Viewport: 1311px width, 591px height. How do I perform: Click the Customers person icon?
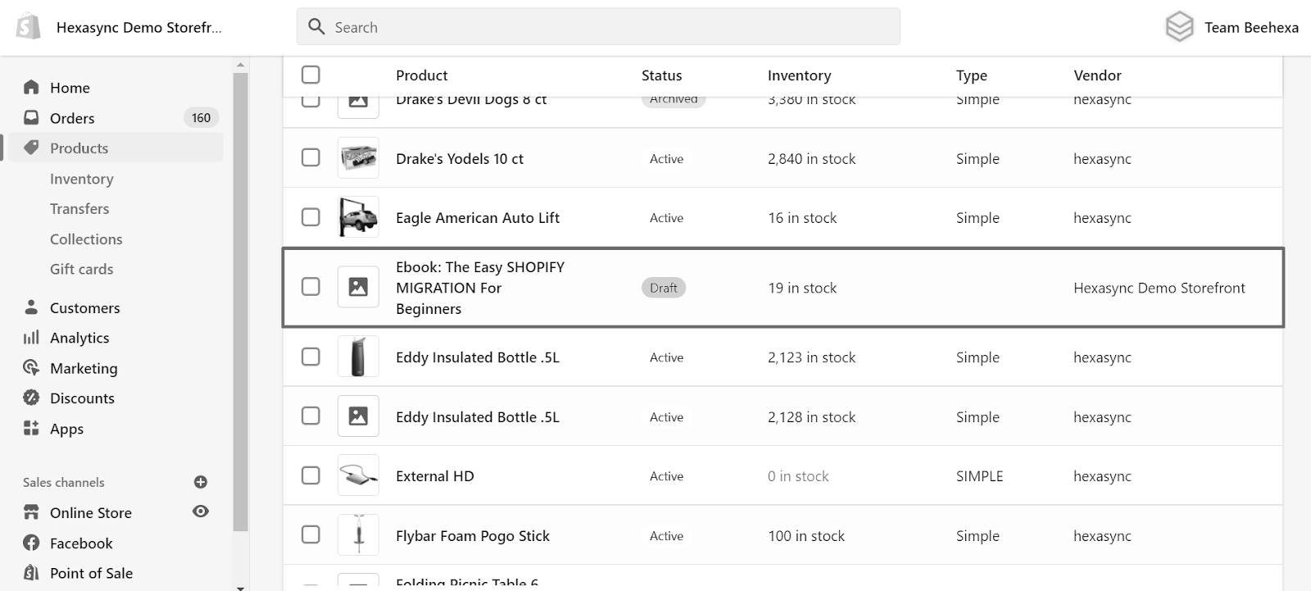pyautogui.click(x=31, y=307)
